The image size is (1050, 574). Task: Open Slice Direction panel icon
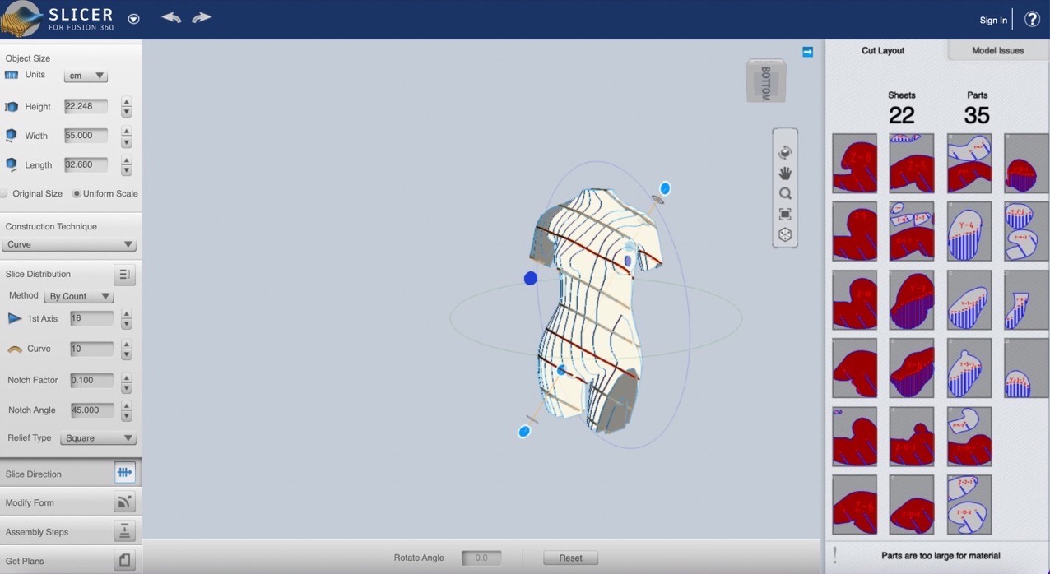(x=124, y=473)
